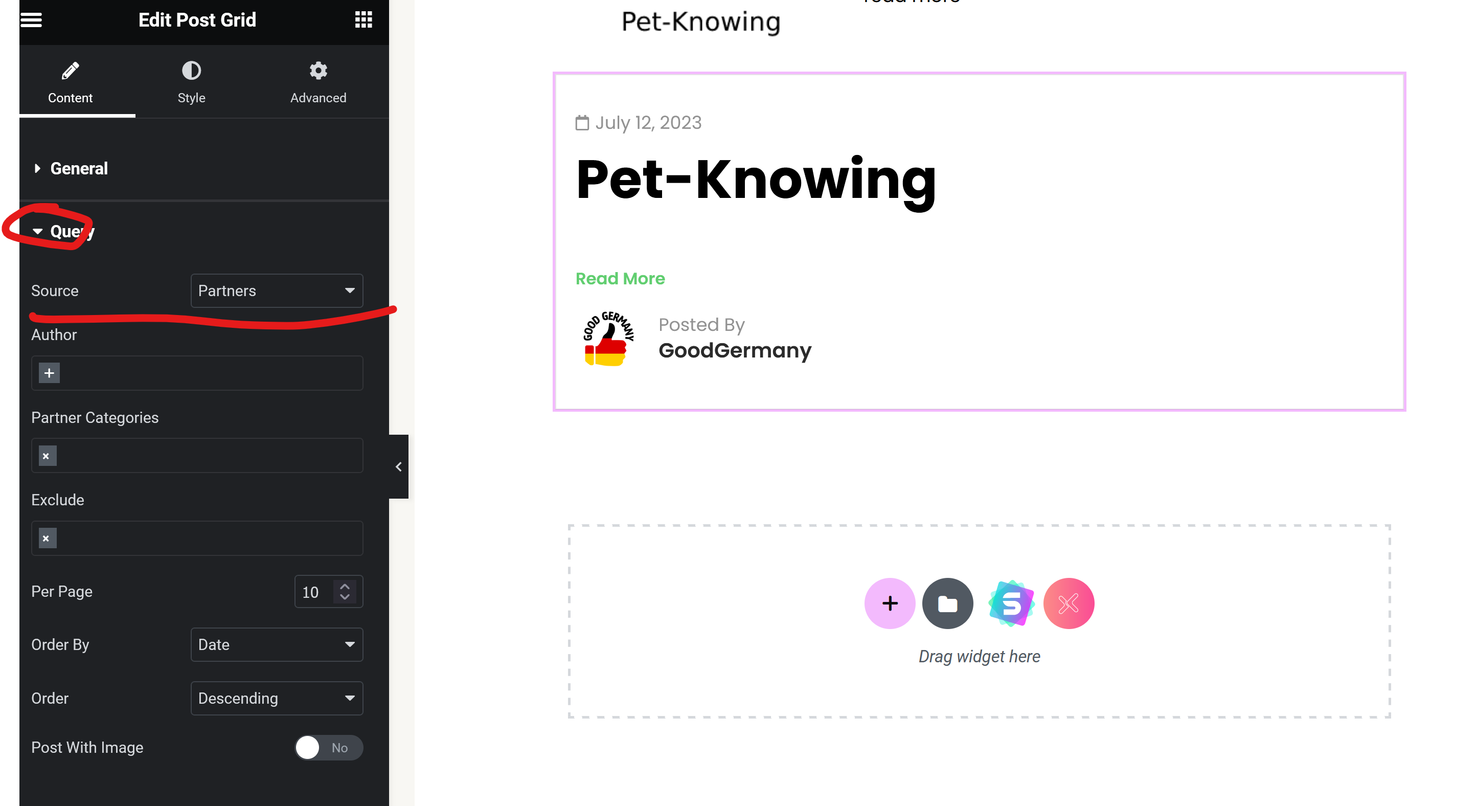Toggle the Post With Image switch
1477x806 pixels.
[329, 748]
